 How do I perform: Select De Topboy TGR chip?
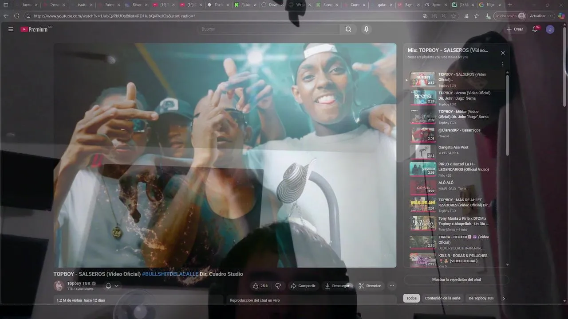tap(481, 298)
